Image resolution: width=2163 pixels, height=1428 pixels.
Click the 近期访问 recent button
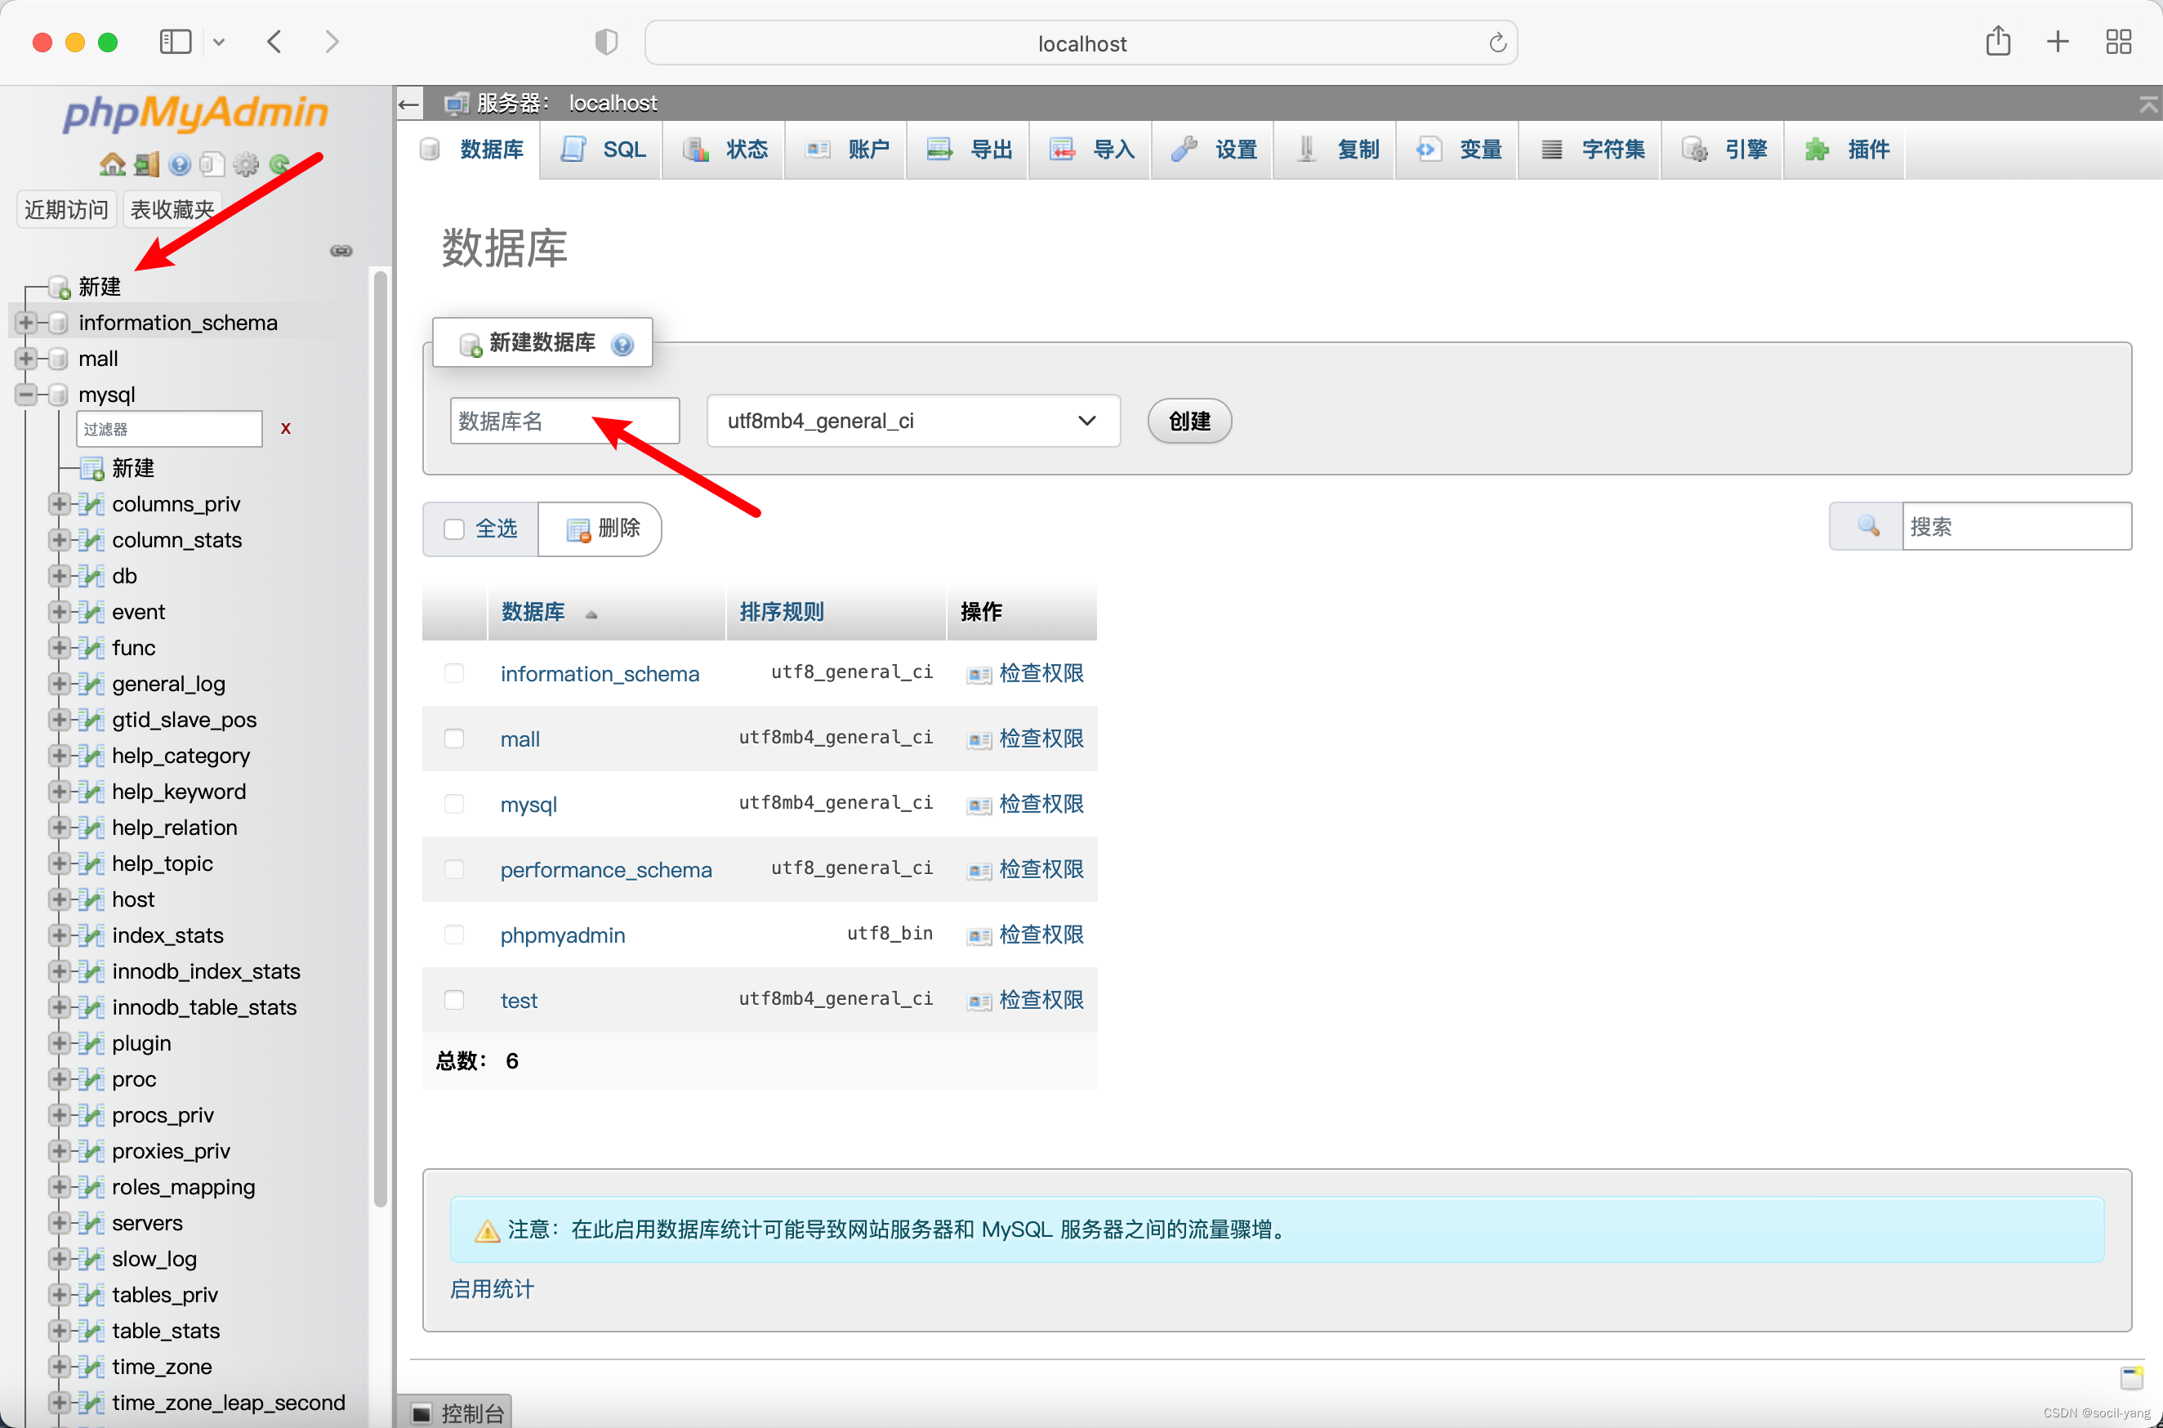(66, 211)
